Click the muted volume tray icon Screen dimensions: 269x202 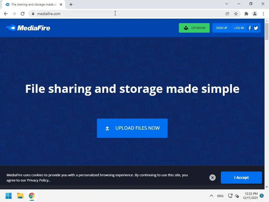[237, 196]
